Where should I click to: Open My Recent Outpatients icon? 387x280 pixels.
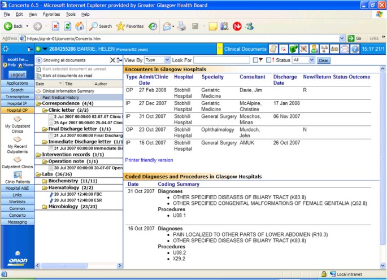[x=17, y=139]
